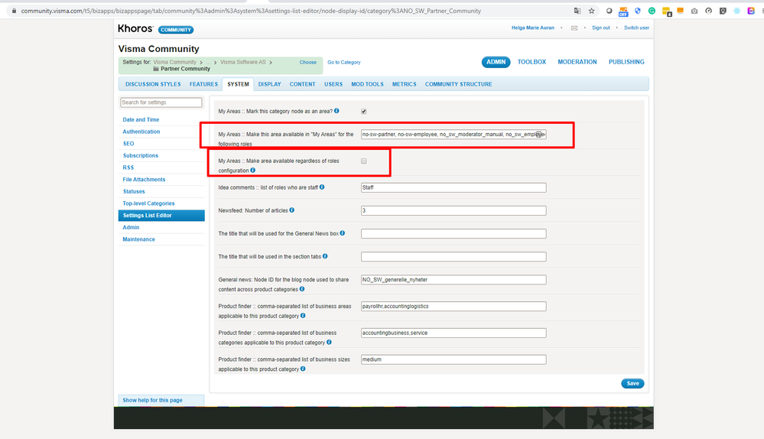Open the React developer tools extension
This screenshot has height=439, width=764.
coord(736,11)
